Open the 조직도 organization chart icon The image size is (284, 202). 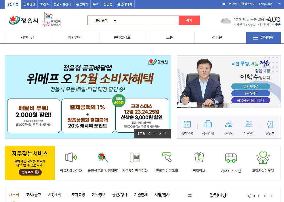(x=228, y=124)
